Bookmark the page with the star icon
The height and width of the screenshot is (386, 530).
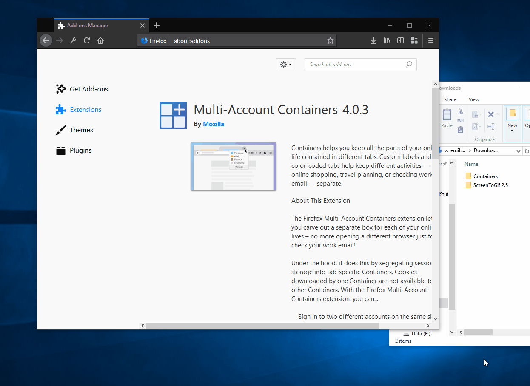[331, 40]
